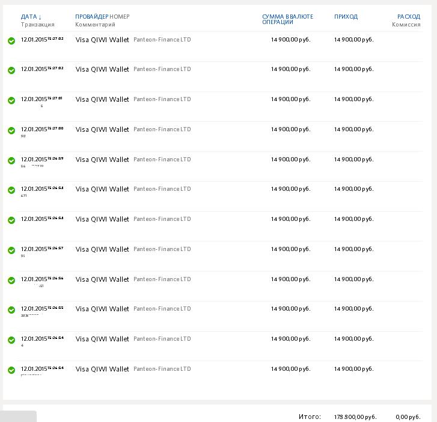
Task: Sort transactions by the ДАТА column
Action: point(29,17)
